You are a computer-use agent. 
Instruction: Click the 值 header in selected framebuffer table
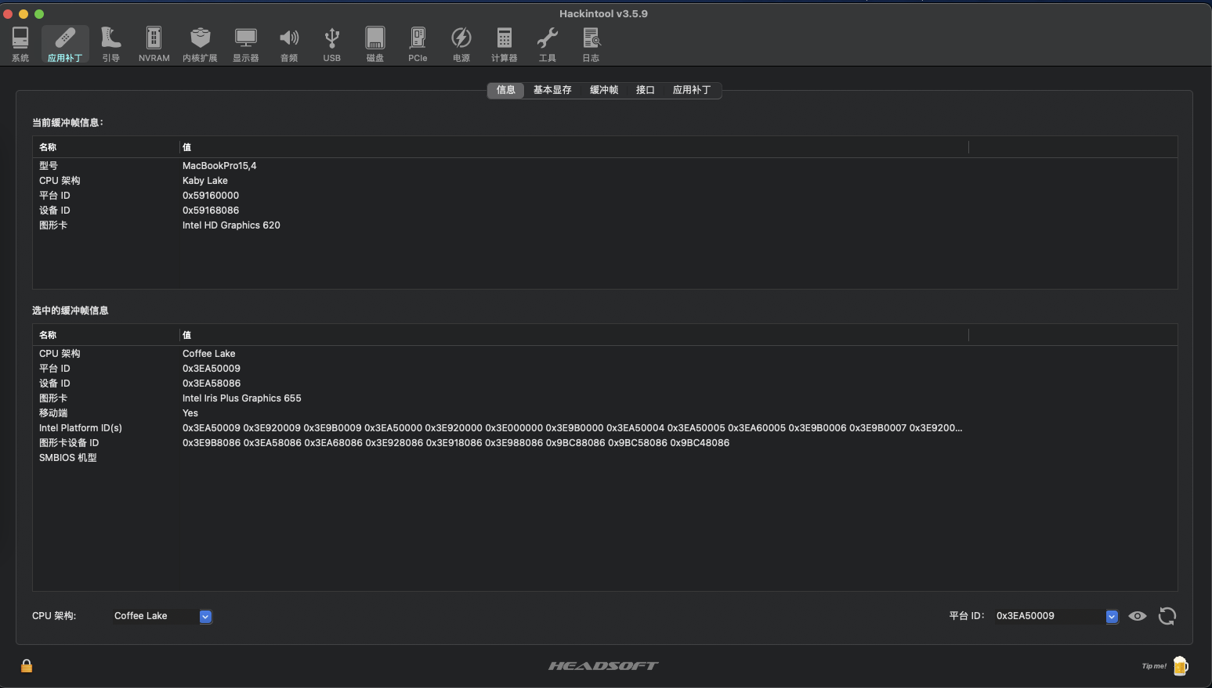(186, 335)
